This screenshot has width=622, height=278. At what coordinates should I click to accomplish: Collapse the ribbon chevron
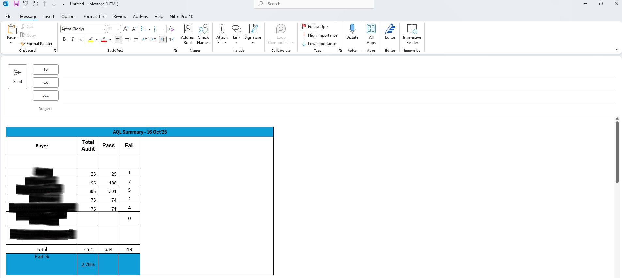[617, 49]
